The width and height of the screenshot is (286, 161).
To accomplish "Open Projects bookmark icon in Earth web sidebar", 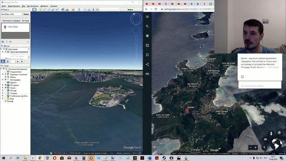I will tap(147, 55).
